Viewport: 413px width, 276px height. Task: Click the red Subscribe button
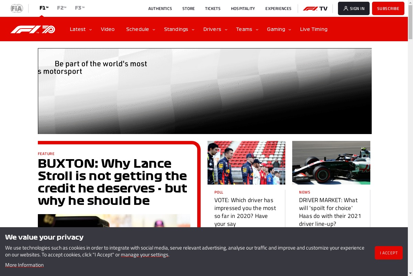[x=388, y=9]
